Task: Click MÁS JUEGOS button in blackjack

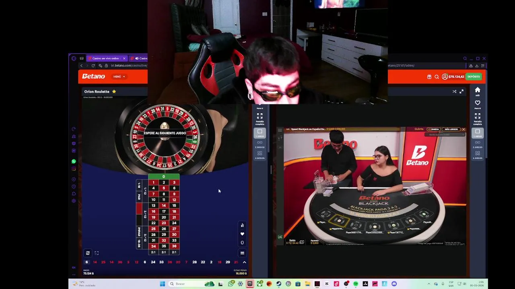Action: [451, 129]
